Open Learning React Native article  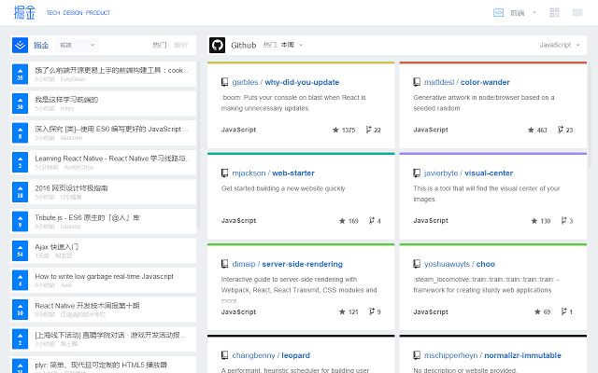pyautogui.click(x=112, y=159)
